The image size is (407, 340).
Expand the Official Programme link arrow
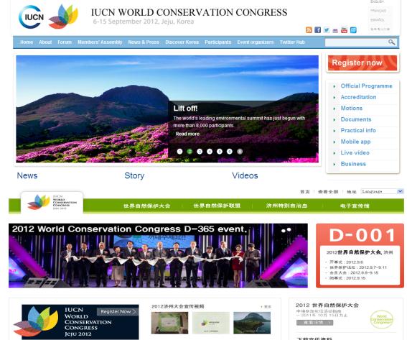pos(335,86)
